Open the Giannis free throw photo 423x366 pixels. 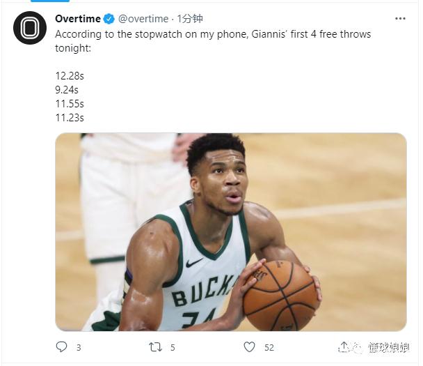(x=230, y=231)
